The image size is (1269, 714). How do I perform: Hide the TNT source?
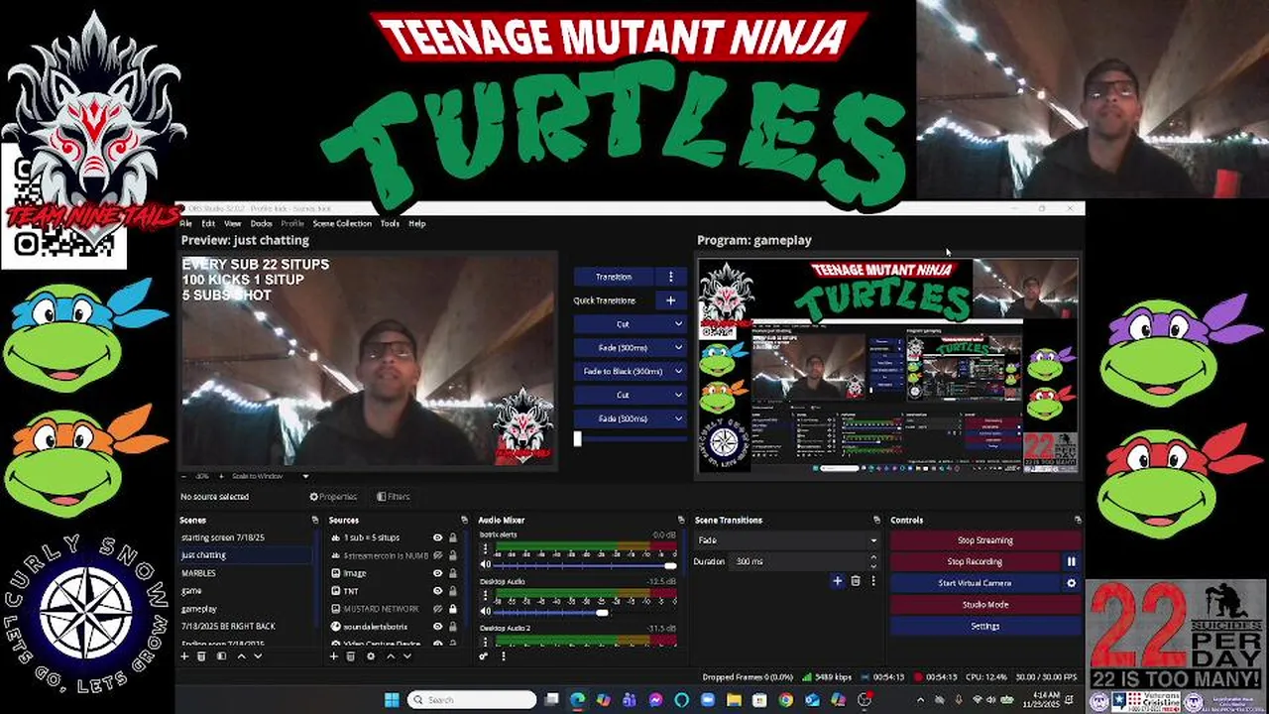pyautogui.click(x=437, y=591)
